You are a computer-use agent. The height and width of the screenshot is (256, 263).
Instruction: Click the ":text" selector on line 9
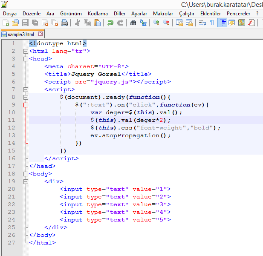tap(96, 105)
